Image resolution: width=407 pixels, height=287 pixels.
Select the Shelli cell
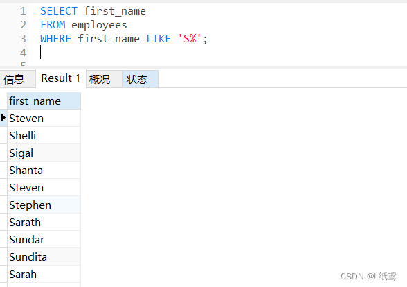pyautogui.click(x=44, y=135)
